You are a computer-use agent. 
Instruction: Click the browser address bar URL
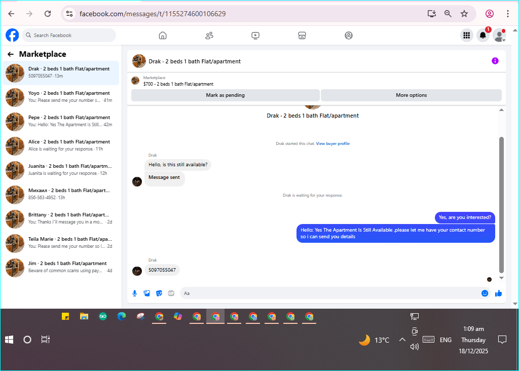tap(153, 14)
